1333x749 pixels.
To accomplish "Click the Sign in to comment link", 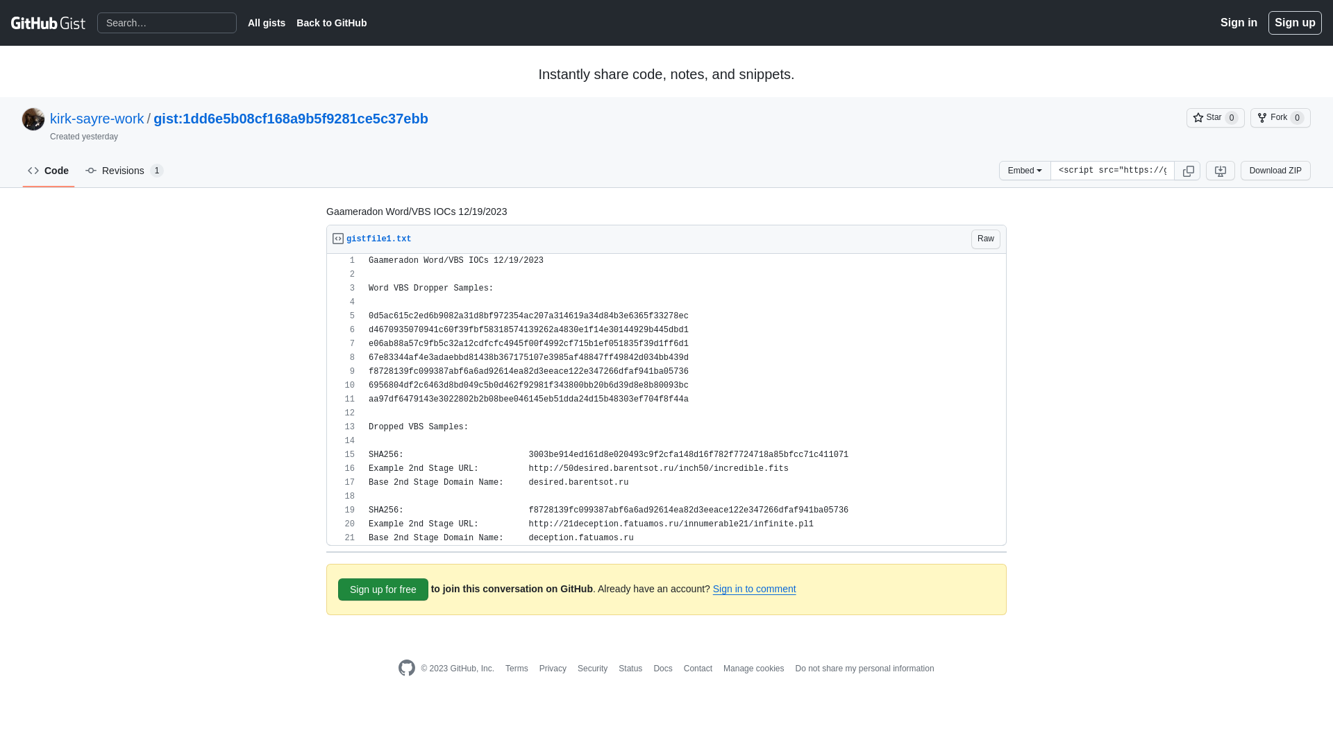I will (753, 589).
